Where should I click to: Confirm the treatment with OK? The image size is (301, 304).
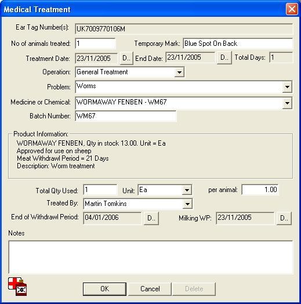(x=104, y=289)
